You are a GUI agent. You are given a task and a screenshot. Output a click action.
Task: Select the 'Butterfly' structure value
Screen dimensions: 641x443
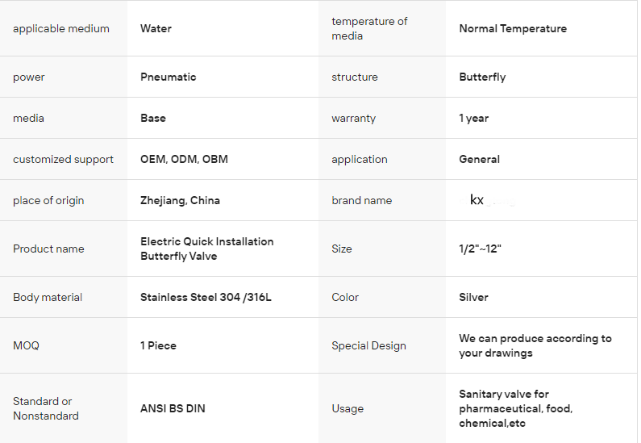click(x=482, y=77)
